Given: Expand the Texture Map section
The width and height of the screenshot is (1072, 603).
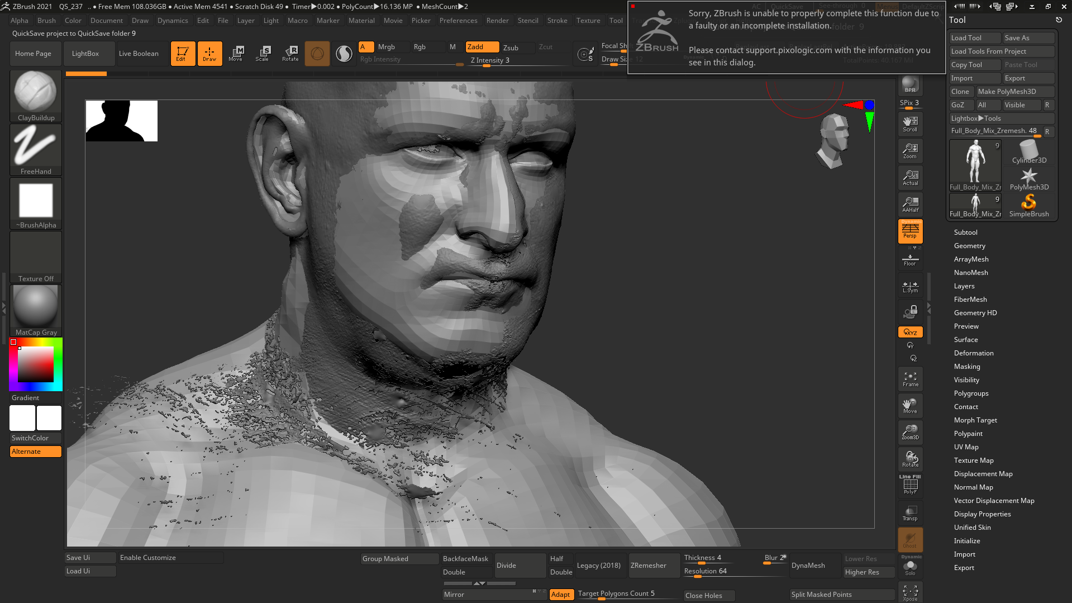Looking at the screenshot, I should (x=973, y=460).
